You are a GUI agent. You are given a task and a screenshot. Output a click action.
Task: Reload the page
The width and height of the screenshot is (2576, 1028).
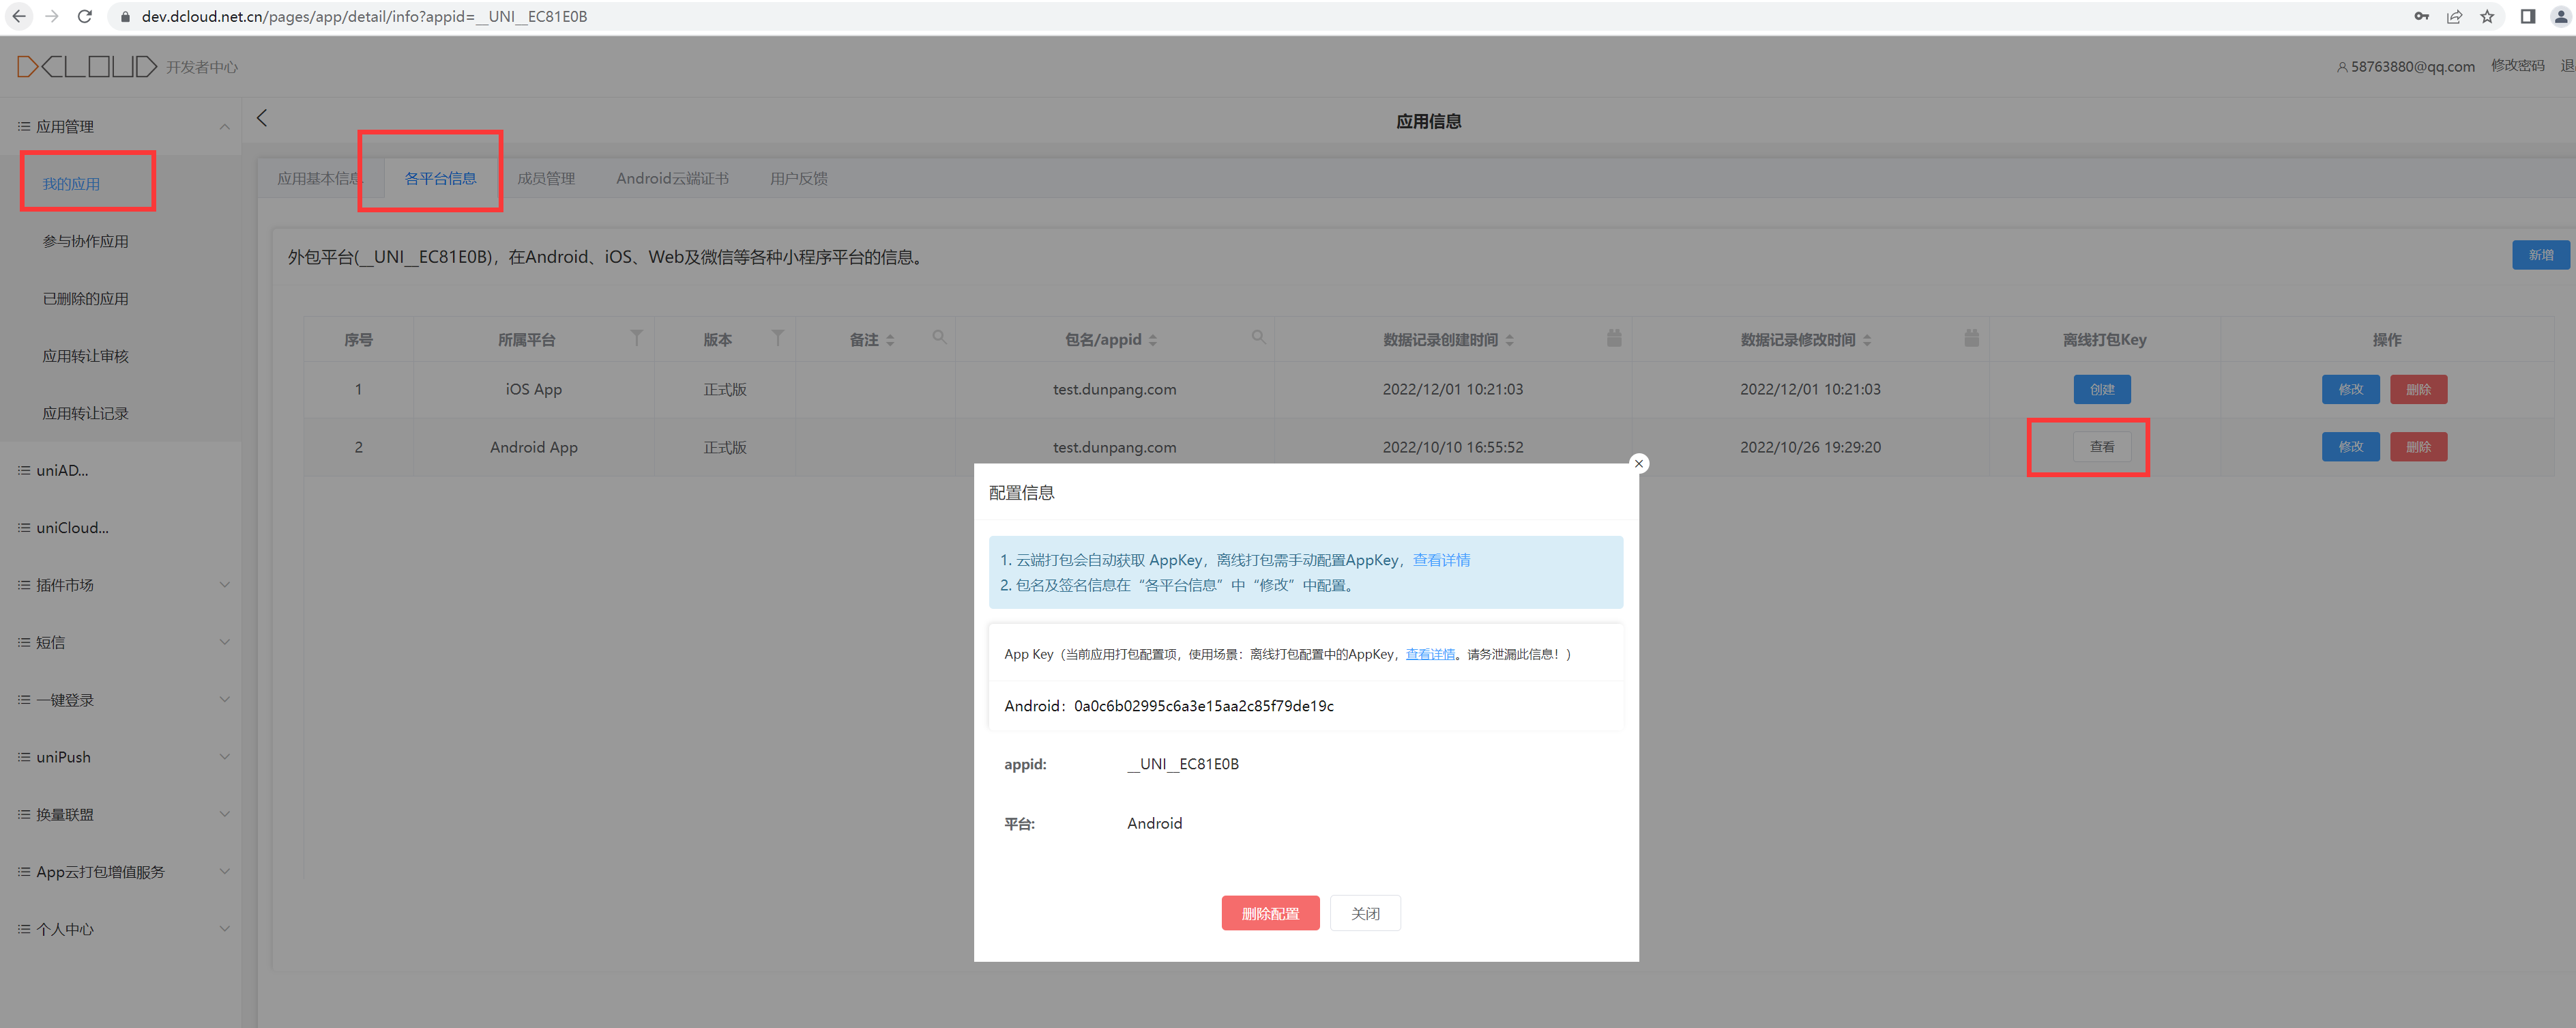pos(85,16)
